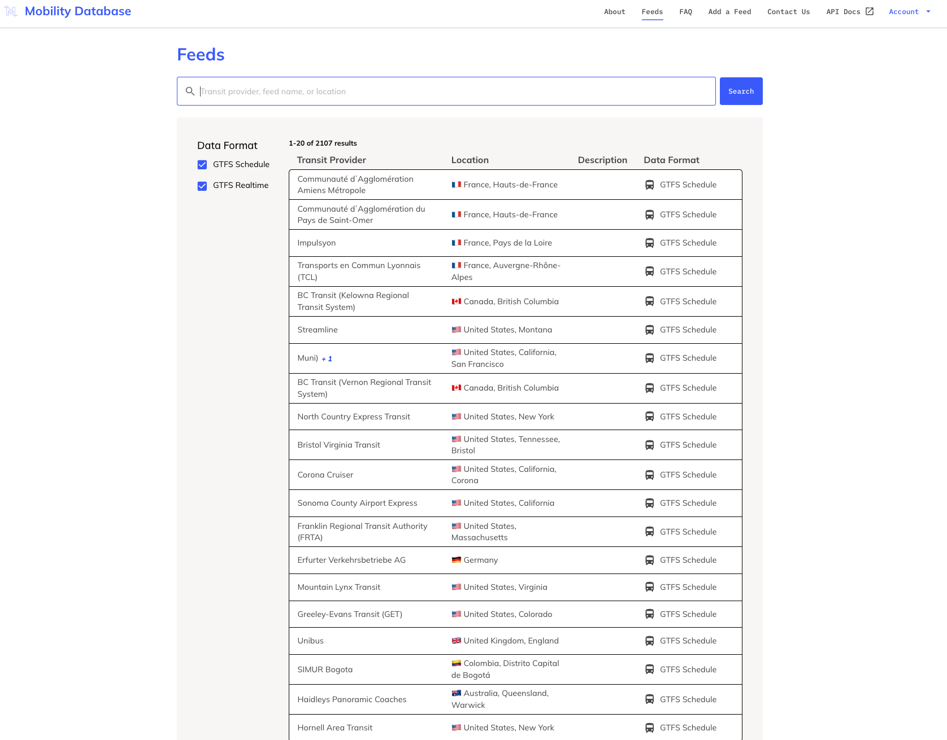947x740 pixels.
Task: Click the French flag in the Impulsyon row
Action: click(457, 243)
